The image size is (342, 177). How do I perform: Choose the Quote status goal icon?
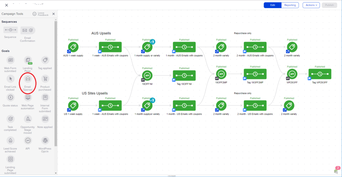click(x=10, y=97)
